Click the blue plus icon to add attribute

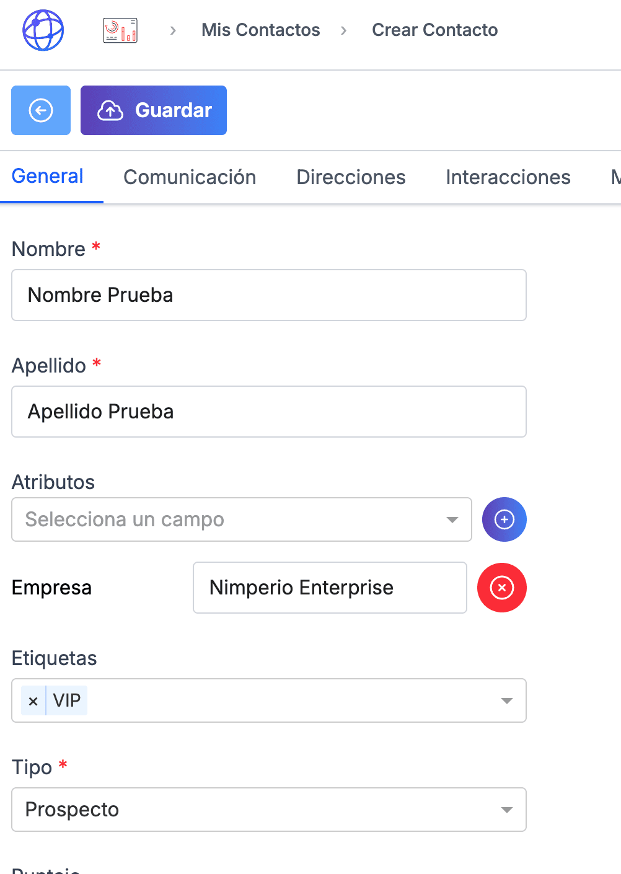pyautogui.click(x=504, y=519)
